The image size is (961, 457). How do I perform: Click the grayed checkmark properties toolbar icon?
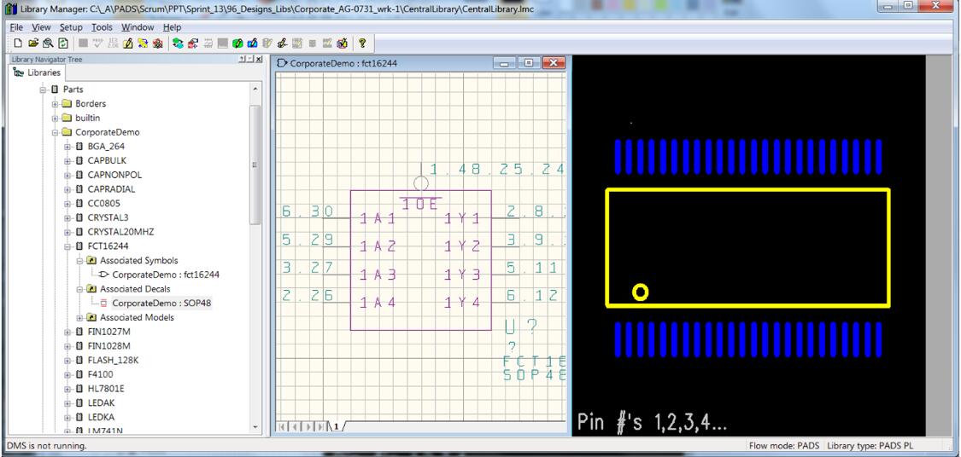click(x=98, y=43)
